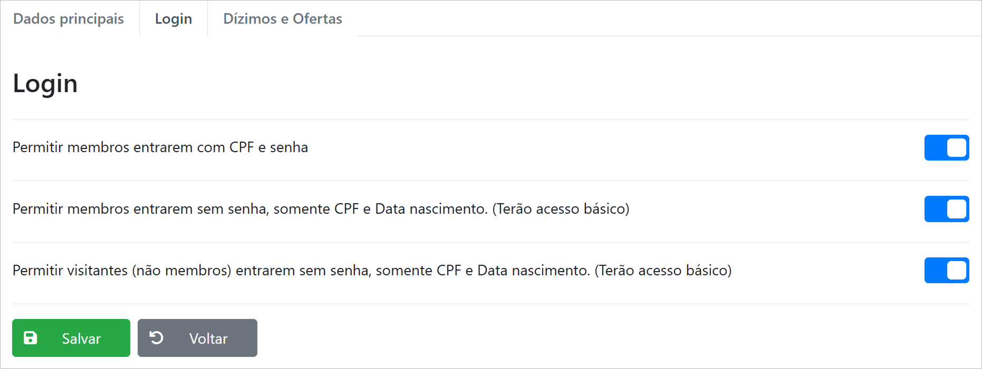
Task: Click white knob of CPF e senha switch
Action: [x=957, y=147]
